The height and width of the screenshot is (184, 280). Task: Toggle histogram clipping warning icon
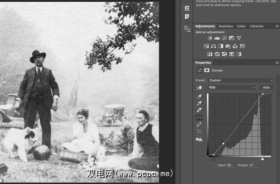coord(199,139)
